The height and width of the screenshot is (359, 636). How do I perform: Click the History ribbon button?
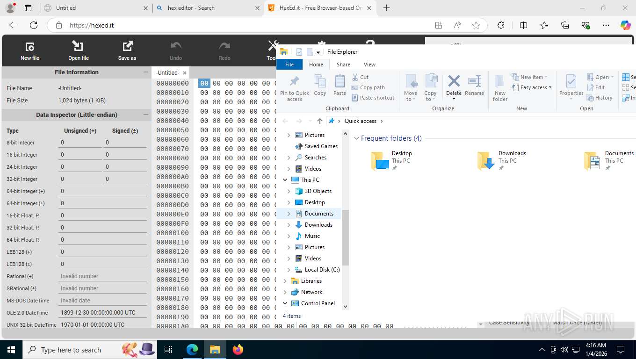(600, 98)
